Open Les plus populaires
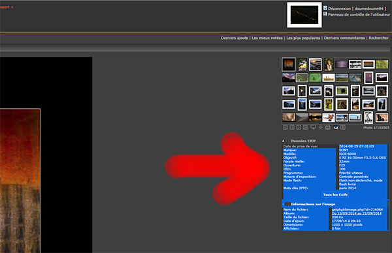The height and width of the screenshot is (253, 392). point(303,38)
